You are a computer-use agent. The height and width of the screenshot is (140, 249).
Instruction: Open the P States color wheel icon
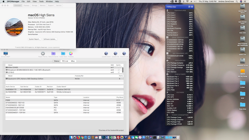click(71, 53)
